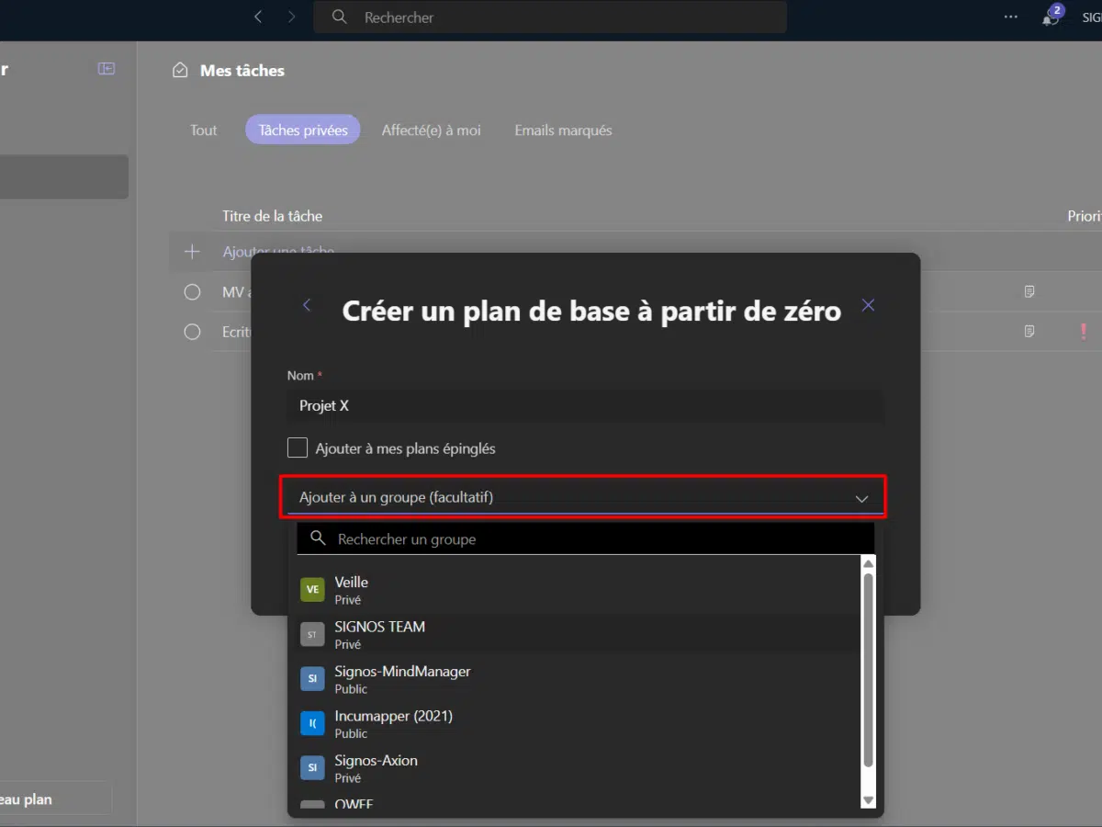The height and width of the screenshot is (827, 1102).
Task: Click the group list scrollbar down arrow
Action: [x=868, y=799]
